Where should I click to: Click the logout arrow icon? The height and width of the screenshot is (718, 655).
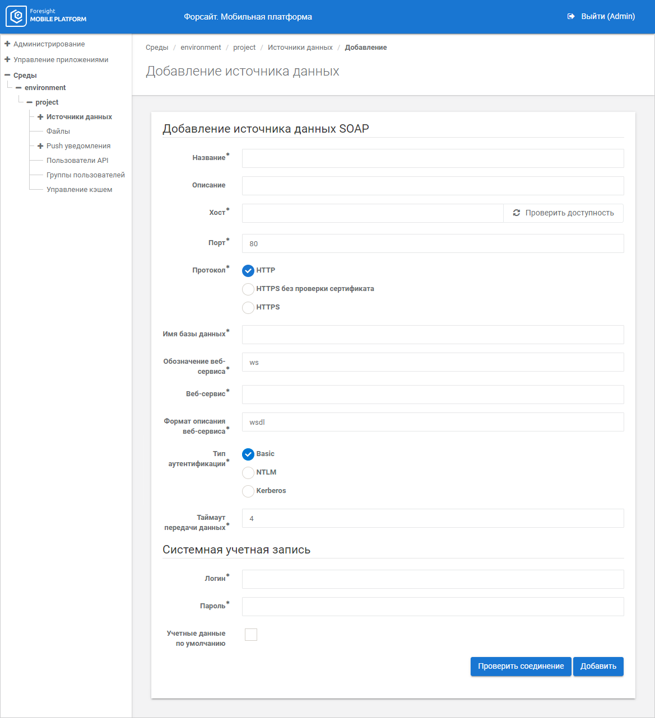tap(571, 17)
